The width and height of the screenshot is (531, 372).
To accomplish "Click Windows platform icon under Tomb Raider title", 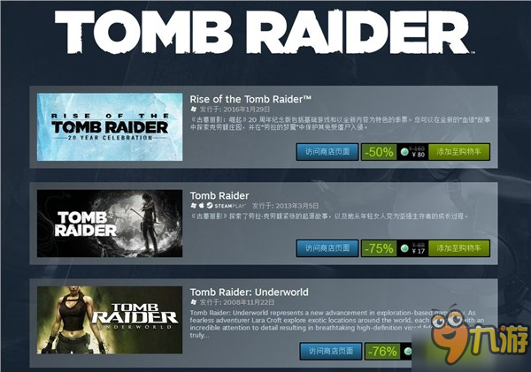I will [194, 205].
